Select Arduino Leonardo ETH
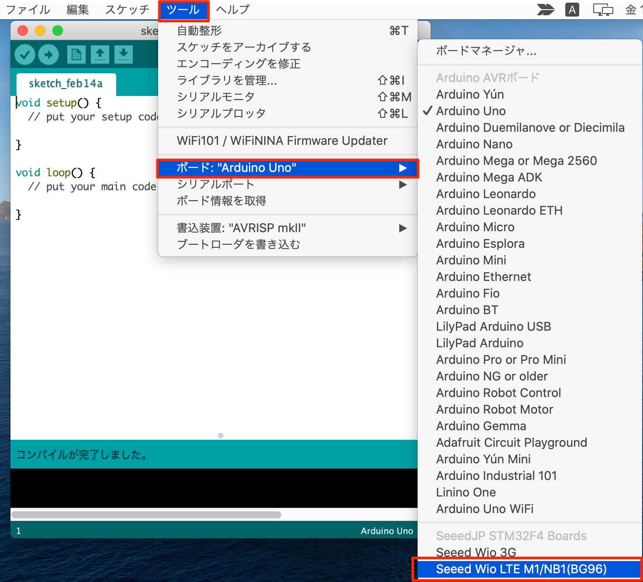 pos(529,210)
